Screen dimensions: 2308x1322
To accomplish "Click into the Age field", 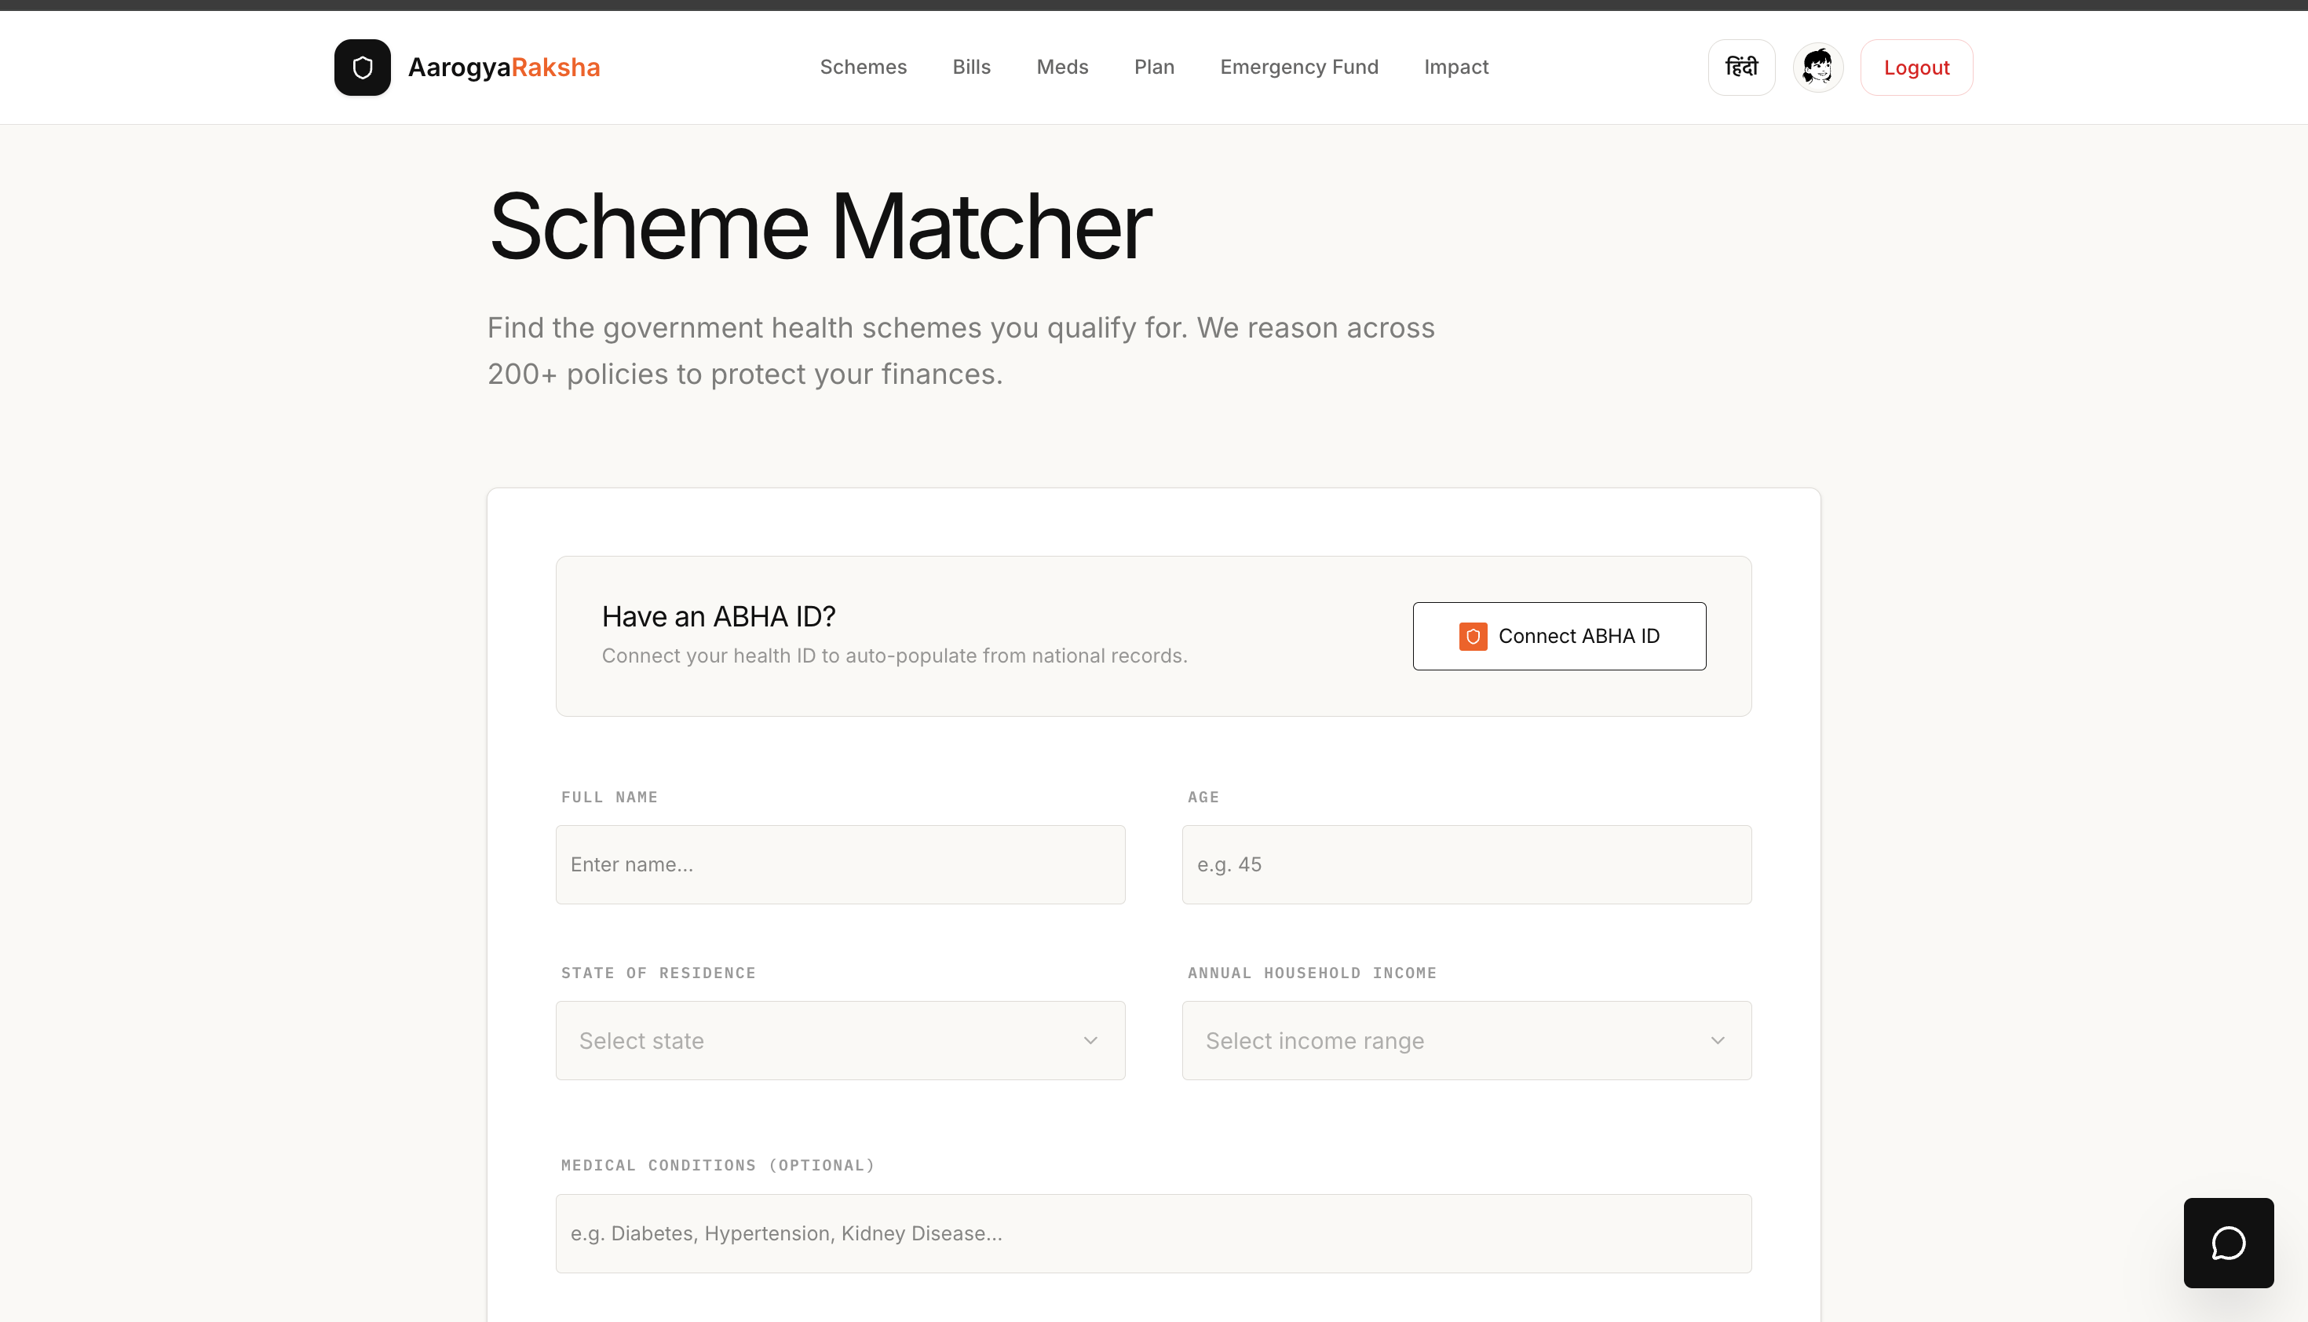I will 1466,864.
